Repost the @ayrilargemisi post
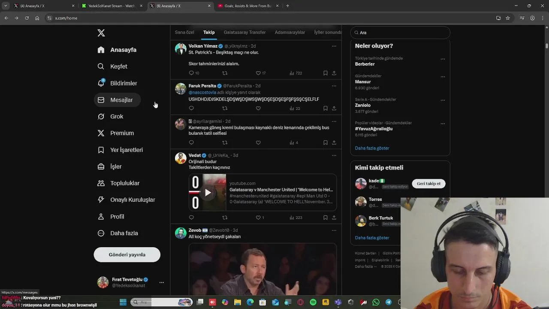This screenshot has width=549, height=309. tap(225, 142)
